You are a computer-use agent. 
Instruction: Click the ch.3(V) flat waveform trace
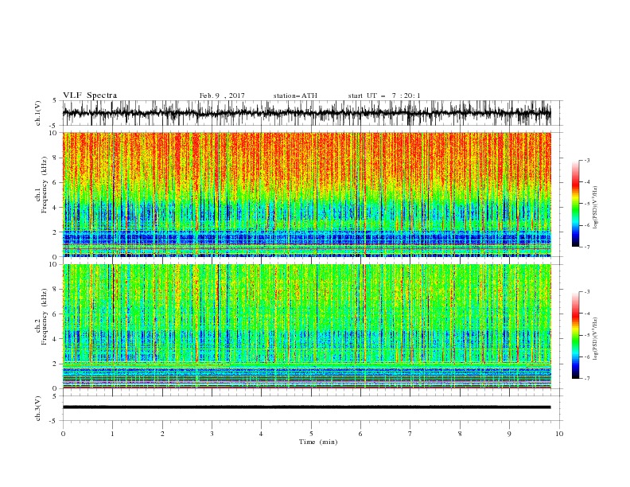(x=306, y=407)
